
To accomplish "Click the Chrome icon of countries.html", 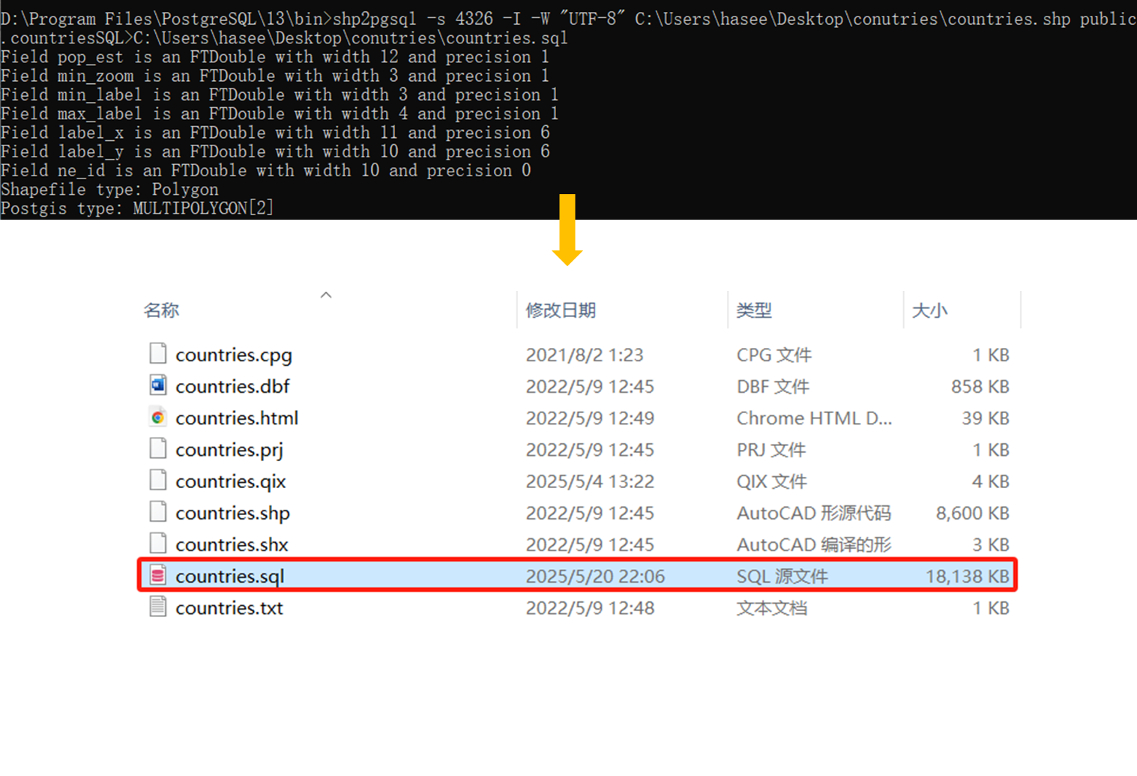I will pyautogui.click(x=157, y=417).
